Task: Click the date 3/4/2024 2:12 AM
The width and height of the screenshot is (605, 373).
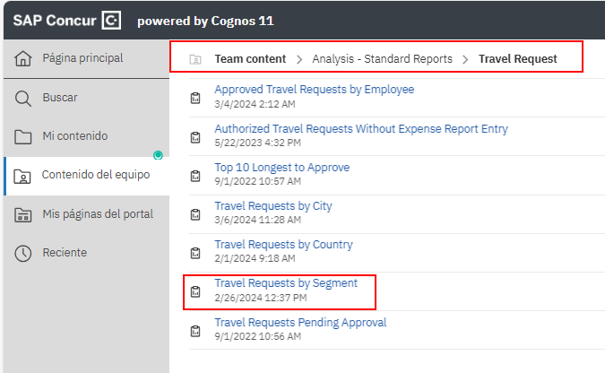Action: pos(255,104)
